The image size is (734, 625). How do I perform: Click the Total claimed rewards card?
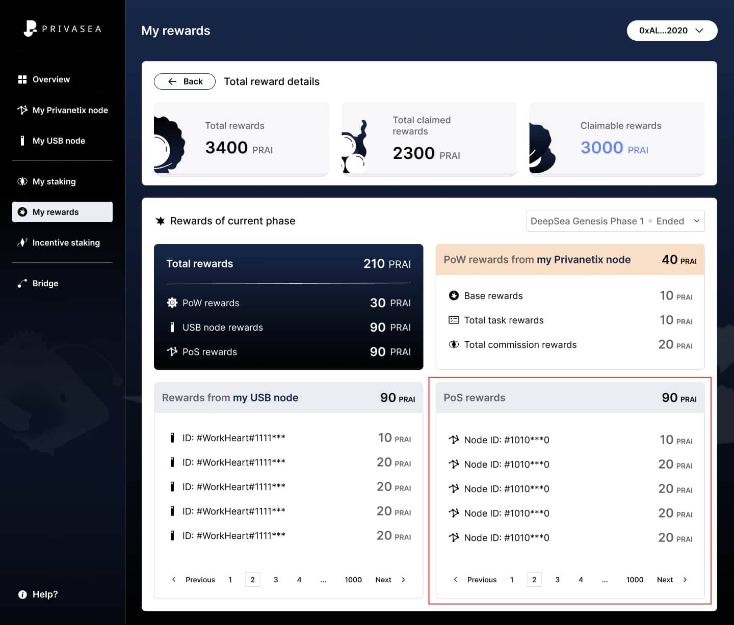tap(429, 139)
